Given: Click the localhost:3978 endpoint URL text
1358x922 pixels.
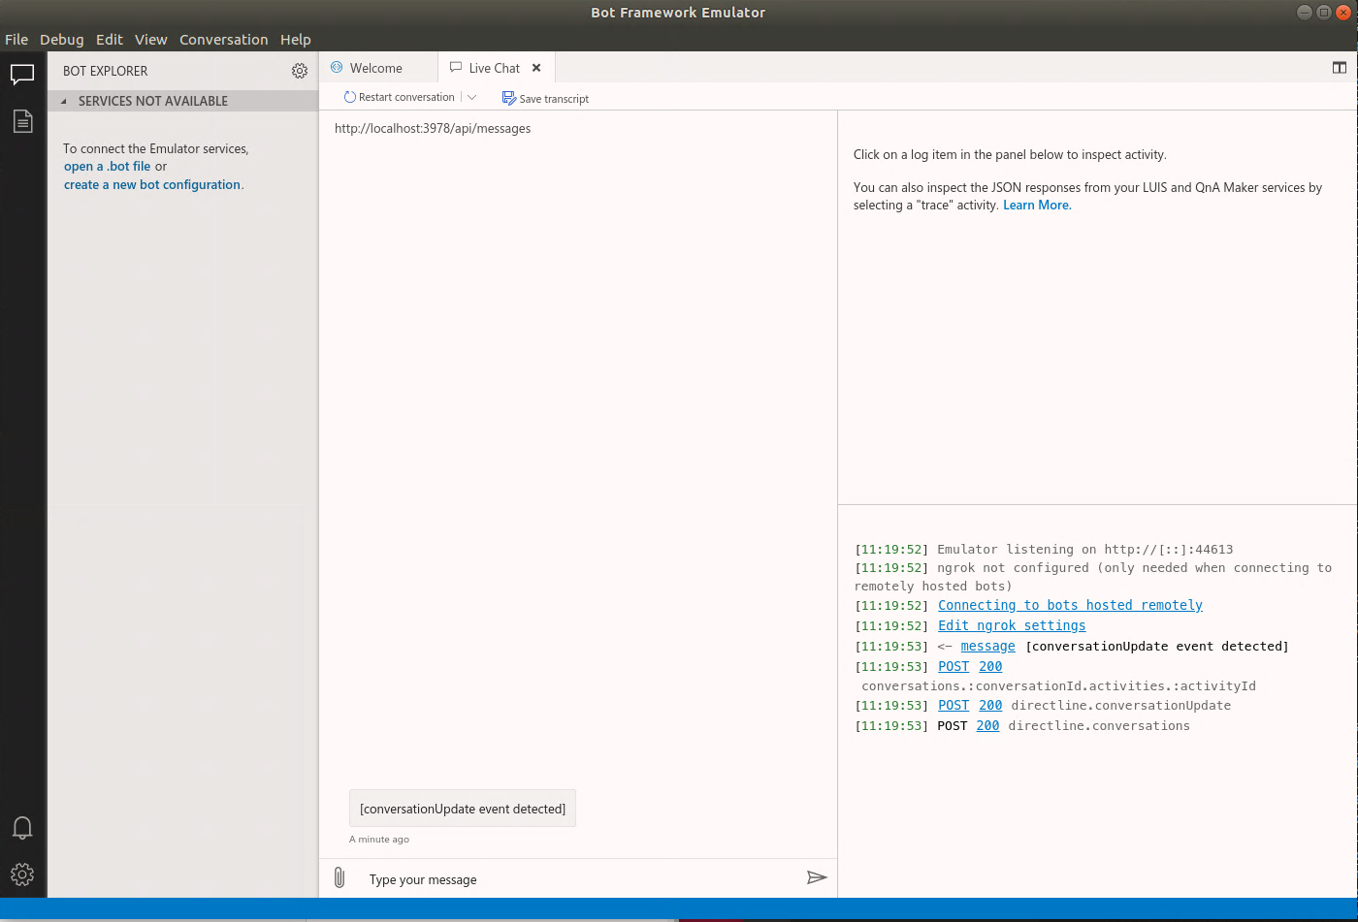Looking at the screenshot, I should click(x=433, y=128).
